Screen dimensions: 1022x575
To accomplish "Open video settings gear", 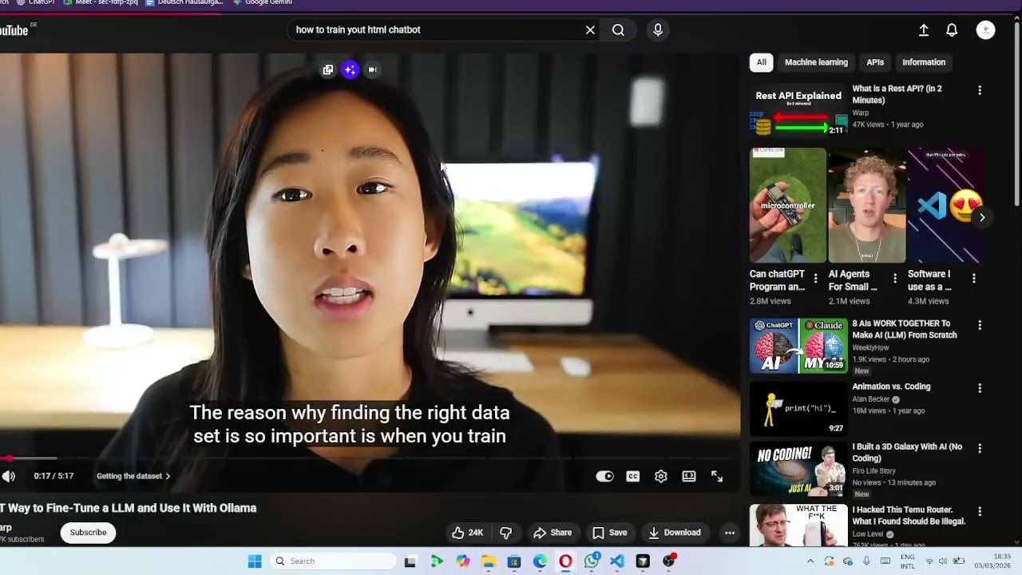I will click(x=661, y=476).
